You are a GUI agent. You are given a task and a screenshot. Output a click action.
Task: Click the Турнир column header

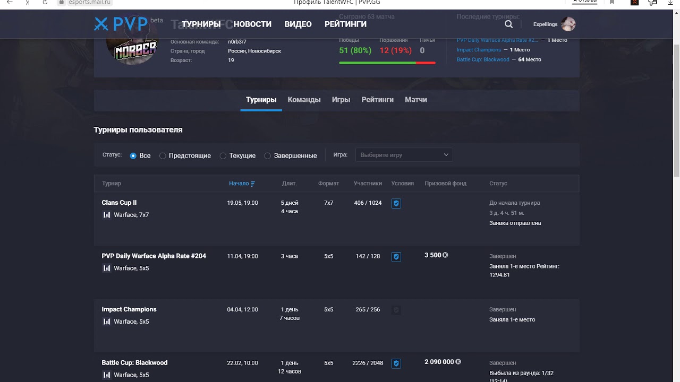point(112,184)
